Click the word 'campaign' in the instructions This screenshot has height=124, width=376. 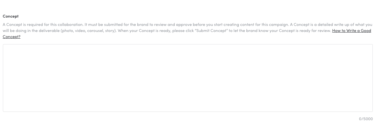(278, 24)
